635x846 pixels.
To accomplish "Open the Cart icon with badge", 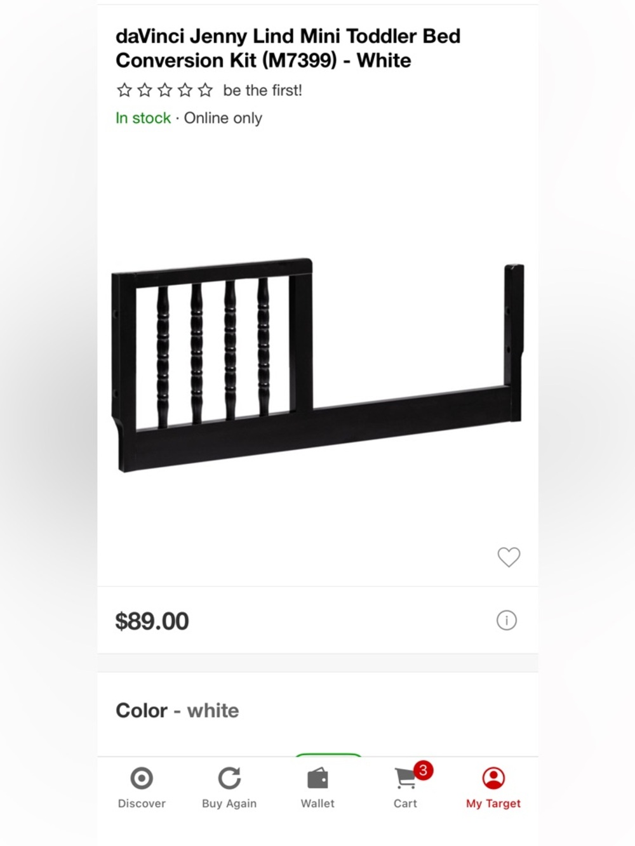I will (x=405, y=777).
